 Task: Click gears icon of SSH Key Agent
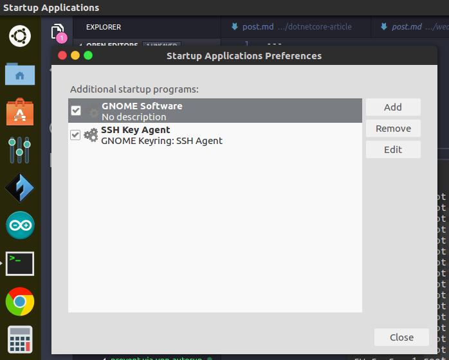click(x=91, y=135)
